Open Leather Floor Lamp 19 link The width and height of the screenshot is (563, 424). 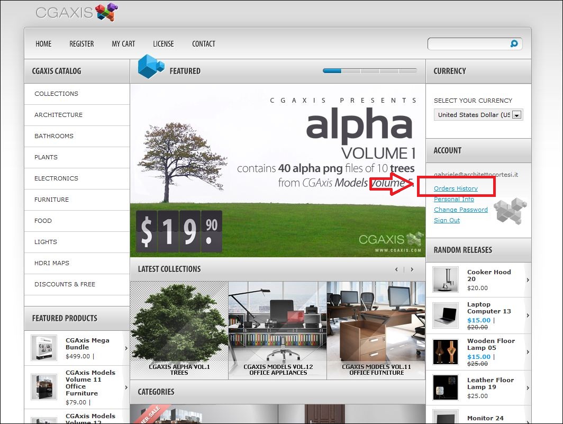click(490, 383)
